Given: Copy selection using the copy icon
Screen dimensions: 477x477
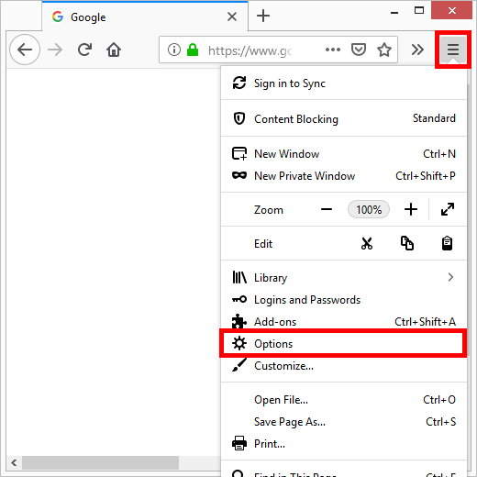Looking at the screenshot, I should [x=407, y=244].
